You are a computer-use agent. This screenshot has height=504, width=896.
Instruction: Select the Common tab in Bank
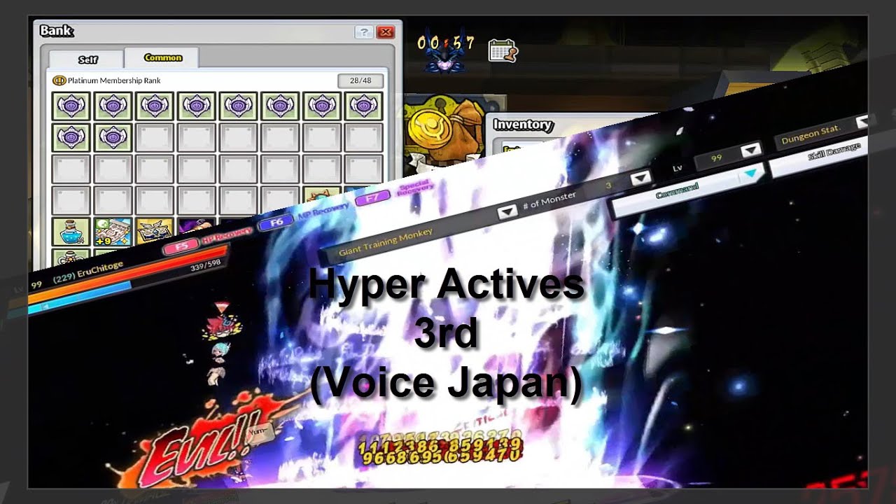coord(162,57)
